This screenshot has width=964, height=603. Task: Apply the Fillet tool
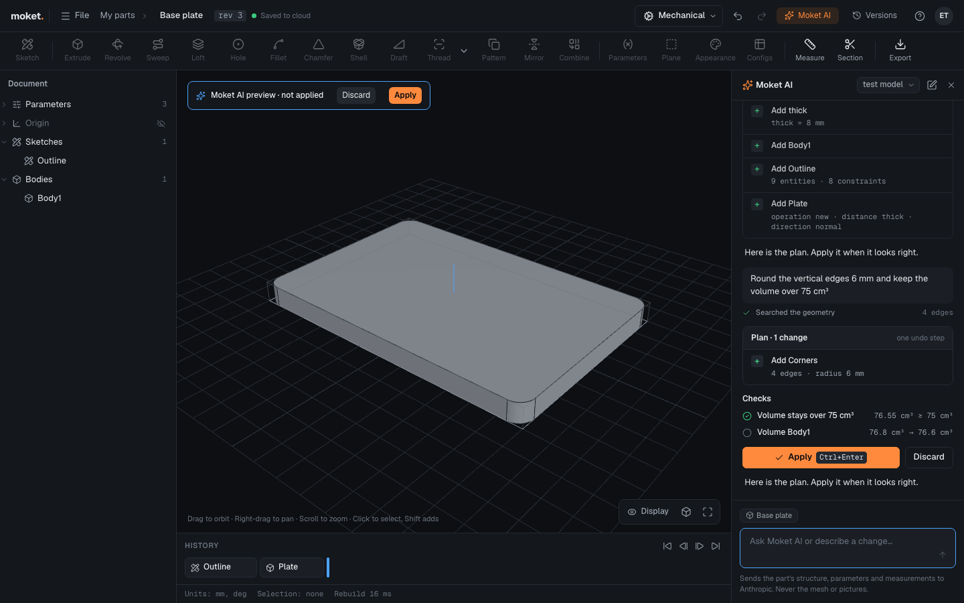click(x=278, y=50)
